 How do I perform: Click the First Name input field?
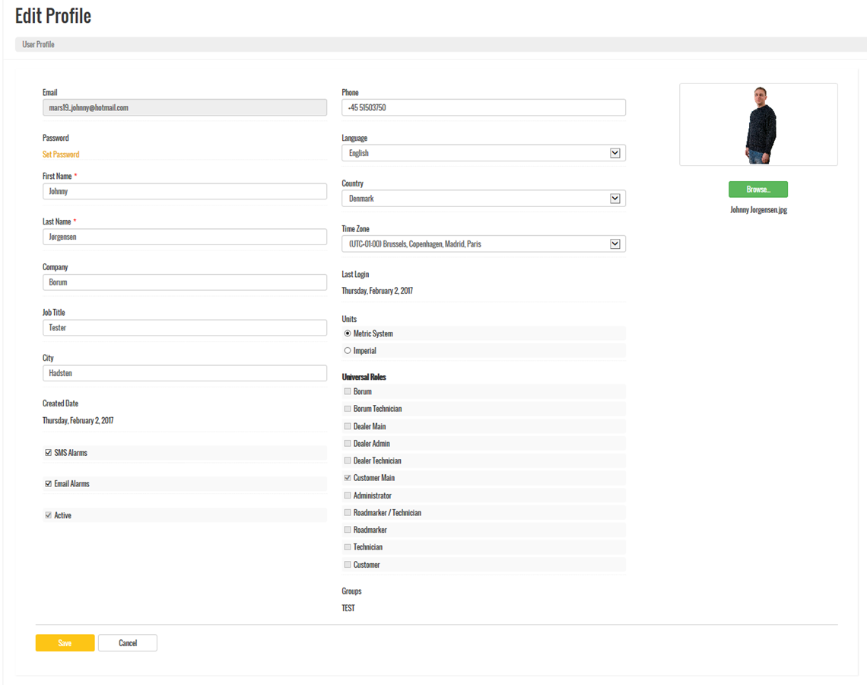pos(185,192)
